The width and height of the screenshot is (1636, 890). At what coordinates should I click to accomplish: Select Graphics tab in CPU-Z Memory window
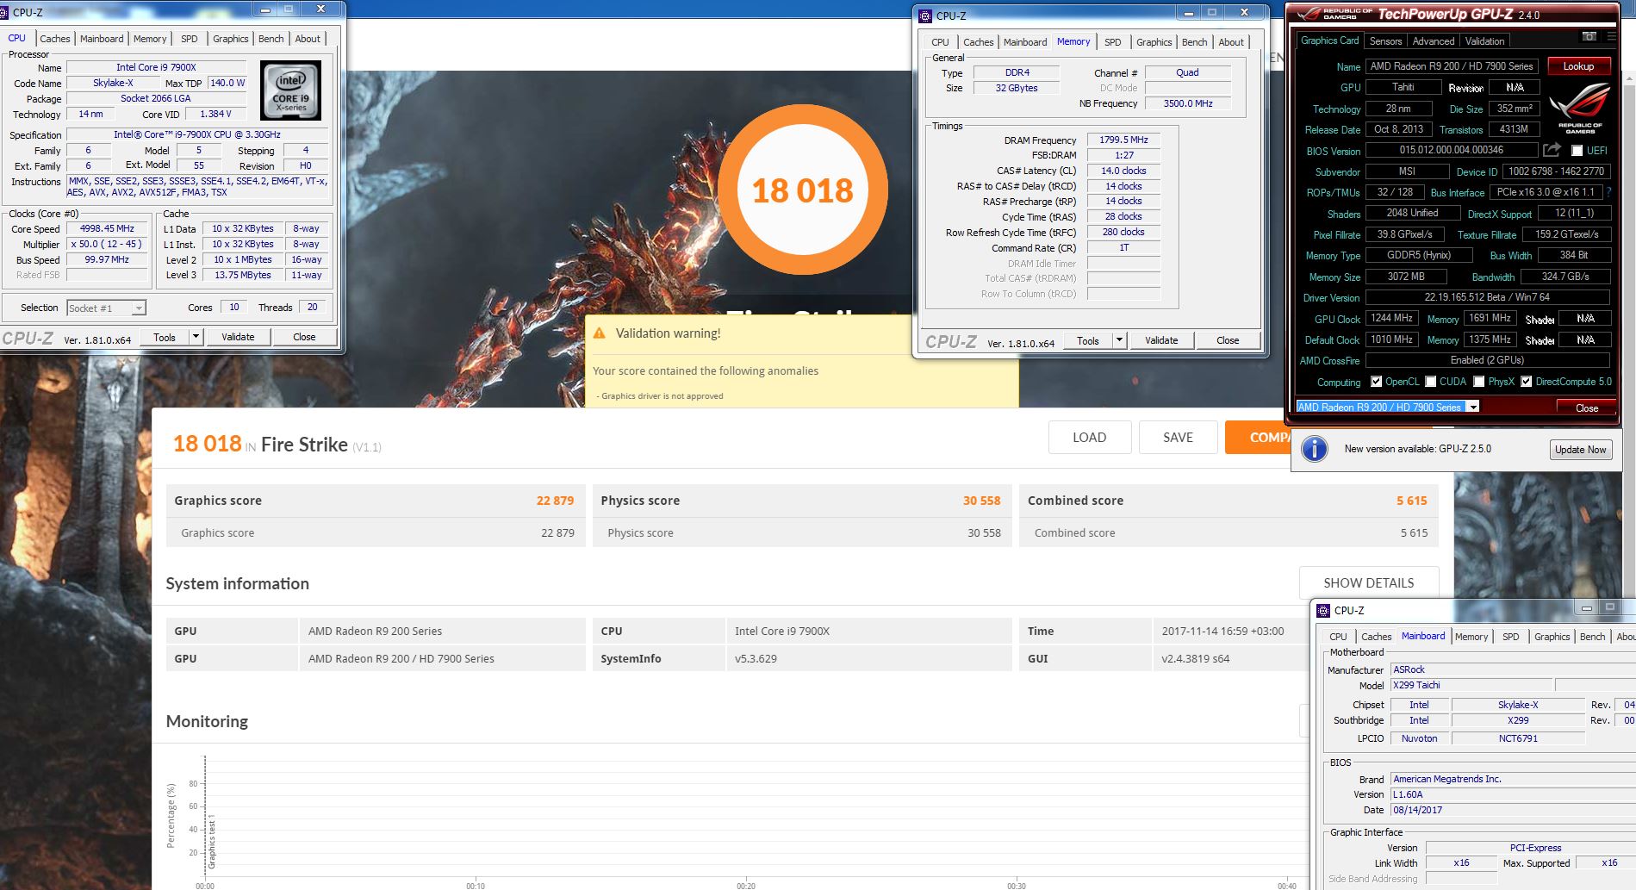[1154, 42]
